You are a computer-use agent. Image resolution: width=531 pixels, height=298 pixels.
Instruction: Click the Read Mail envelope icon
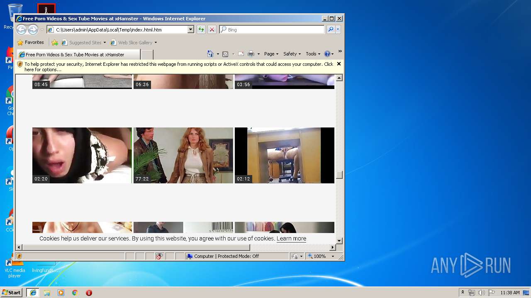point(241,54)
